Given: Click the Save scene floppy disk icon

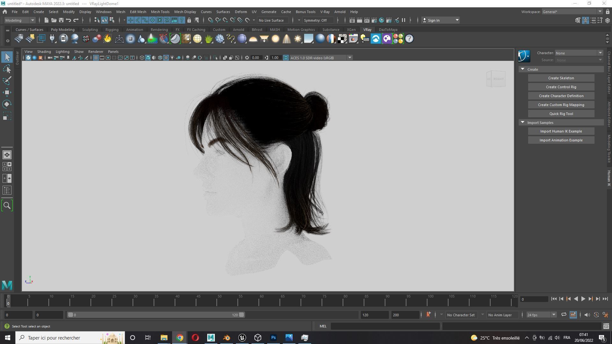Looking at the screenshot, I should [61, 20].
